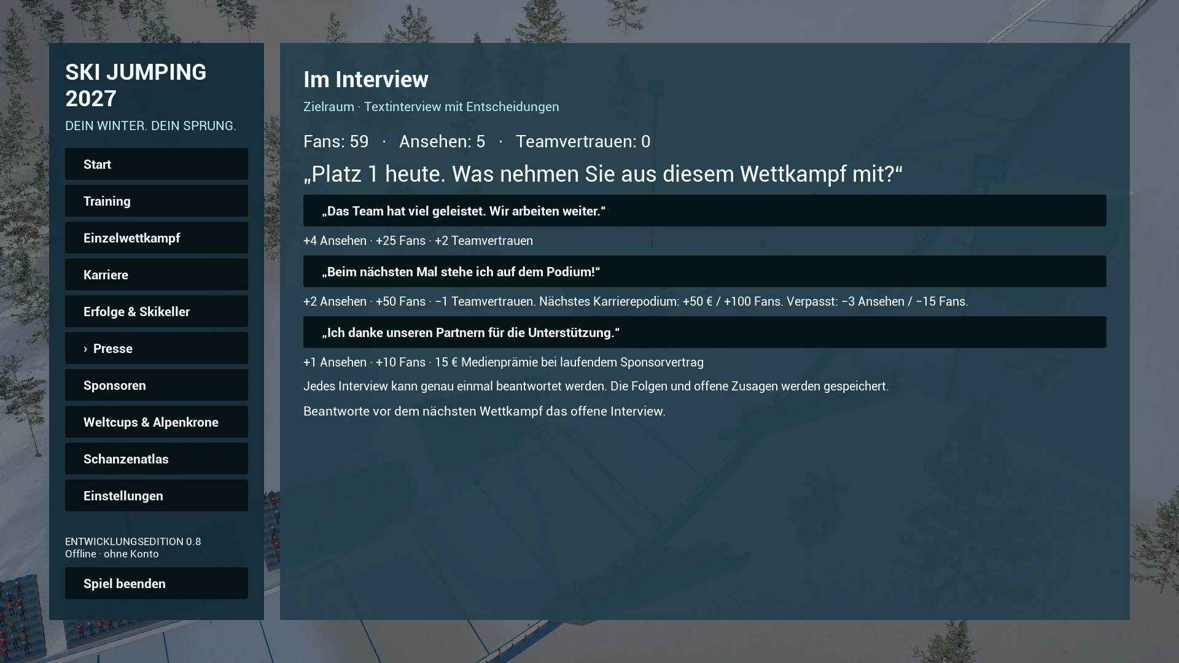Click the "Offline · ohne Konto" status
Viewport: 1179px width, 663px height.
(x=112, y=554)
